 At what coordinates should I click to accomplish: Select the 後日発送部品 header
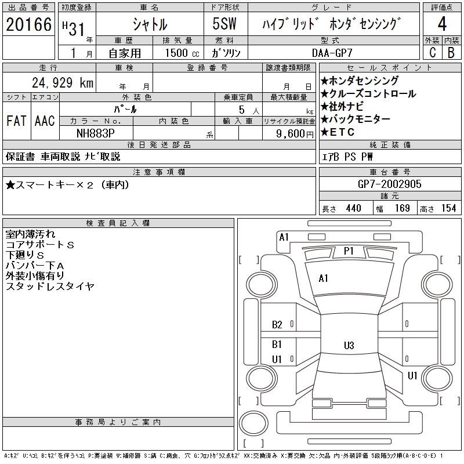[159, 144]
